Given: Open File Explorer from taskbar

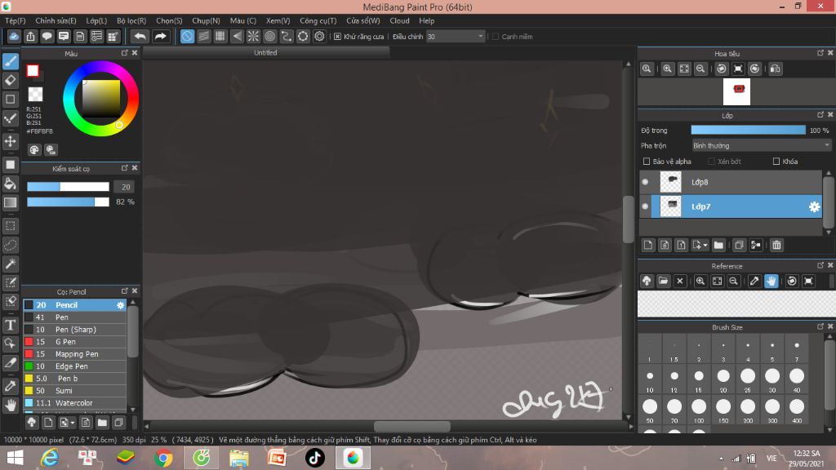Looking at the screenshot, I should point(239,458).
